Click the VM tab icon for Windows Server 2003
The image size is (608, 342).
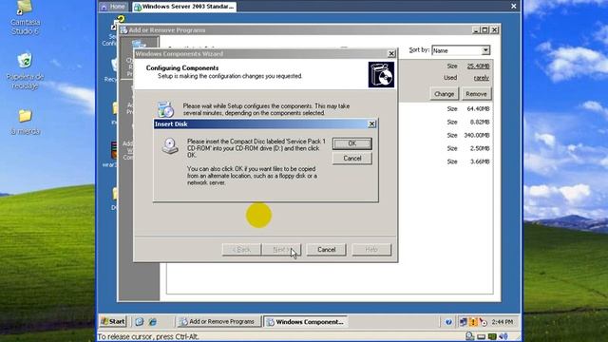137,7
